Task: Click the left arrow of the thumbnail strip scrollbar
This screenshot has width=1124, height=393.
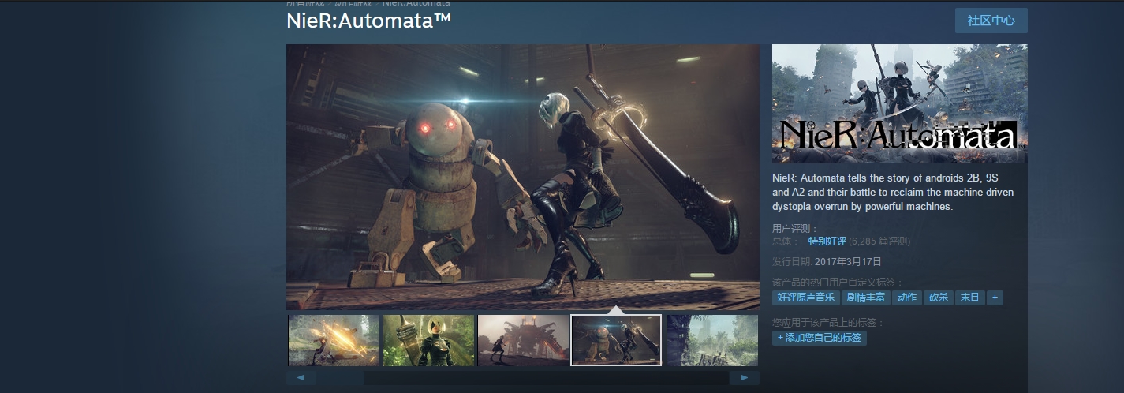Action: pyautogui.click(x=301, y=378)
